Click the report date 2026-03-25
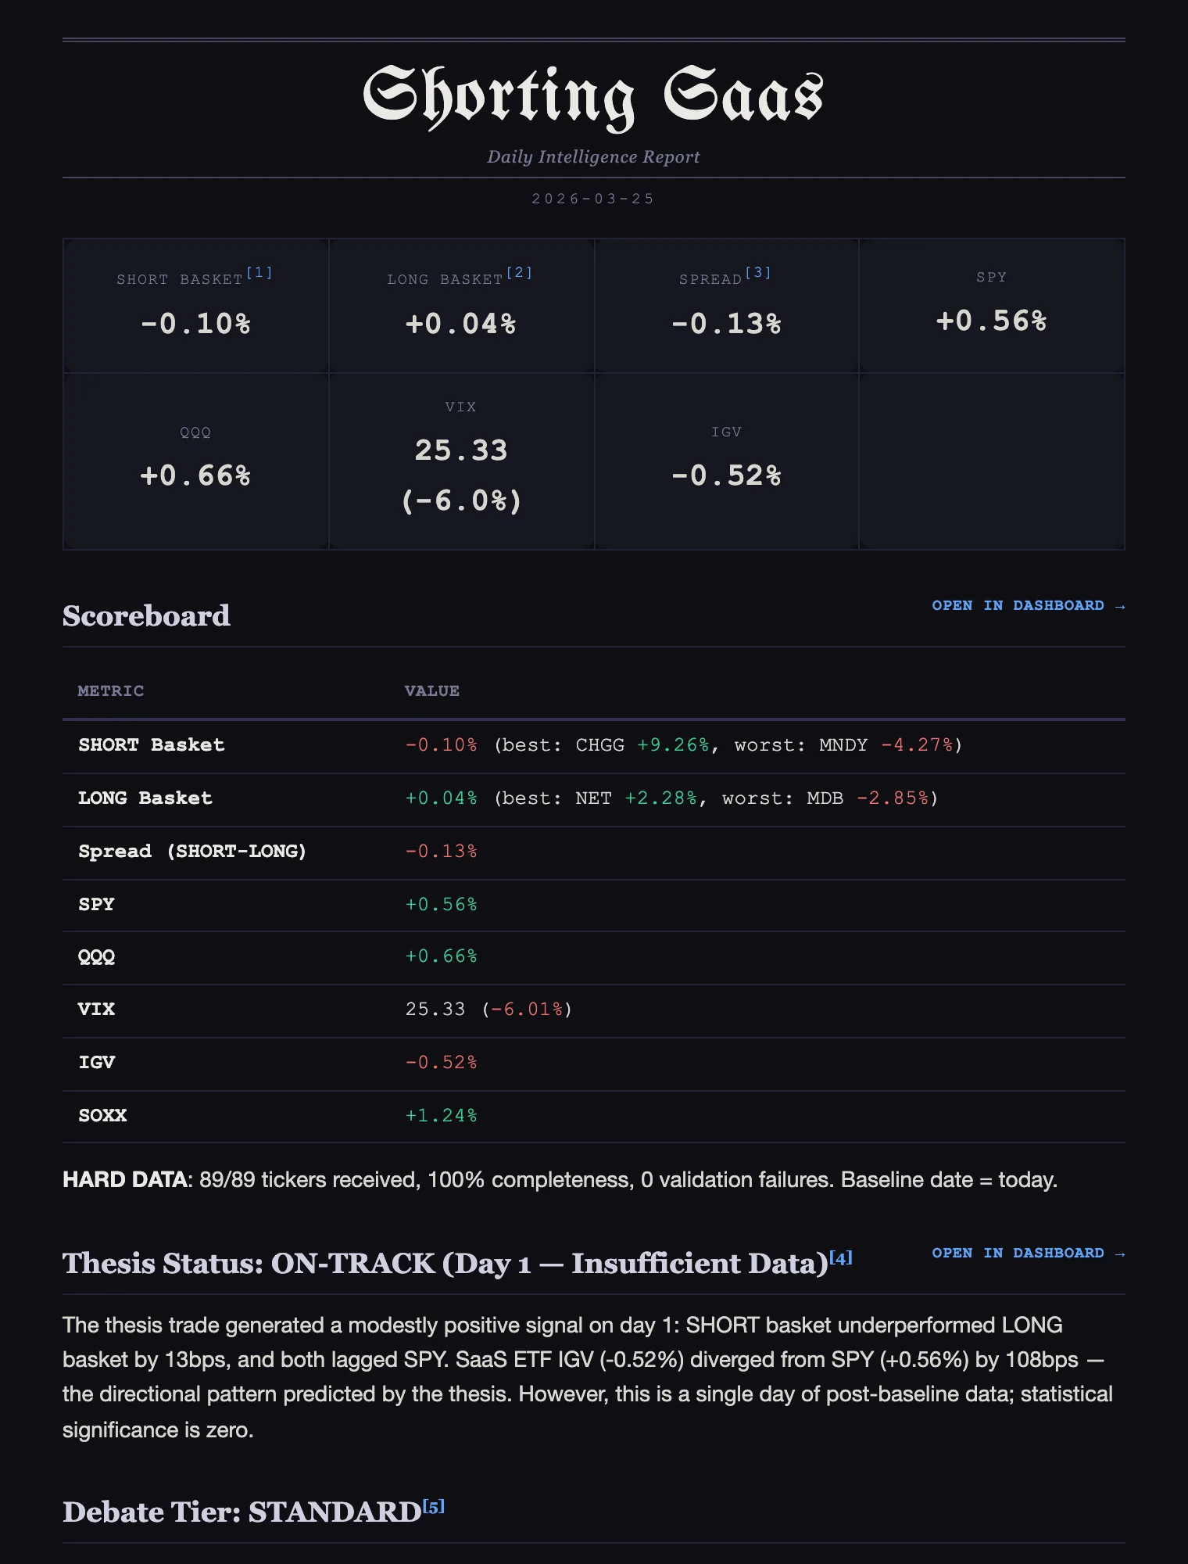The image size is (1188, 1564). [x=594, y=199]
